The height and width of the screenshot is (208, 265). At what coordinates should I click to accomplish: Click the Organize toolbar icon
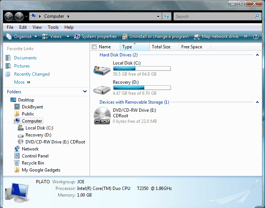[9, 37]
